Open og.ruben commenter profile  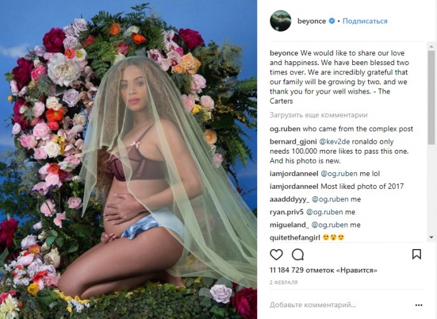[285, 129]
